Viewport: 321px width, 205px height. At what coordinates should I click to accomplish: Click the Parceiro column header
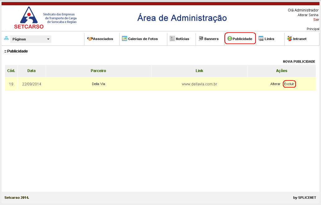[x=98, y=71]
